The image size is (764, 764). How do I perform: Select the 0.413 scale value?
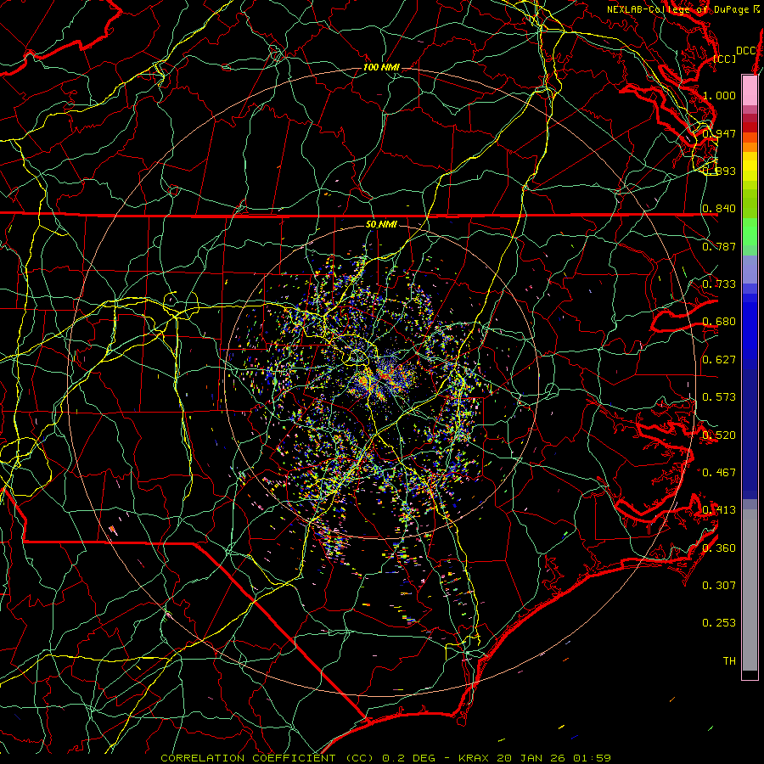(719, 510)
